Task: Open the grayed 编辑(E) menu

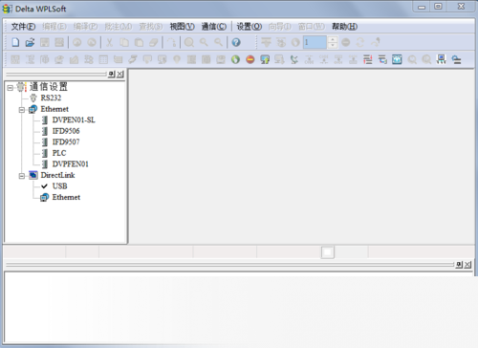Action: coord(54,27)
